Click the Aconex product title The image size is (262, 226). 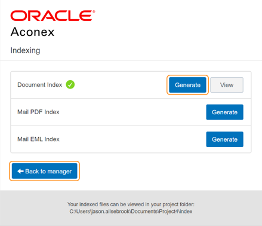(32, 32)
